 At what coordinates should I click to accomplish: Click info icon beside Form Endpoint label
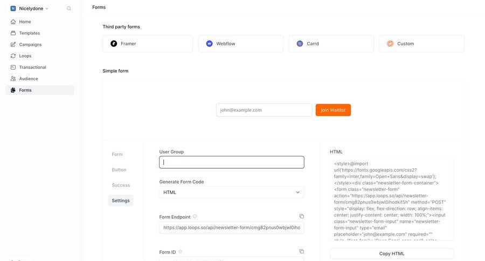195,217
